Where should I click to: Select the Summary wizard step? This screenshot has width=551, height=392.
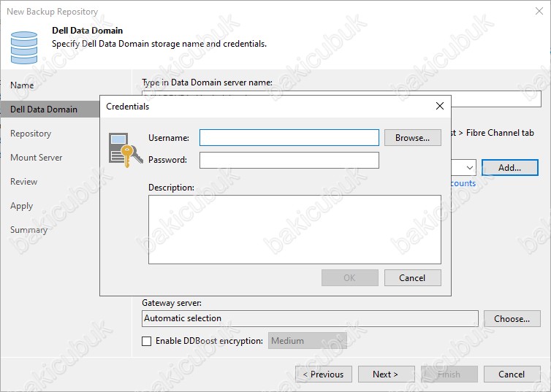[x=28, y=230]
